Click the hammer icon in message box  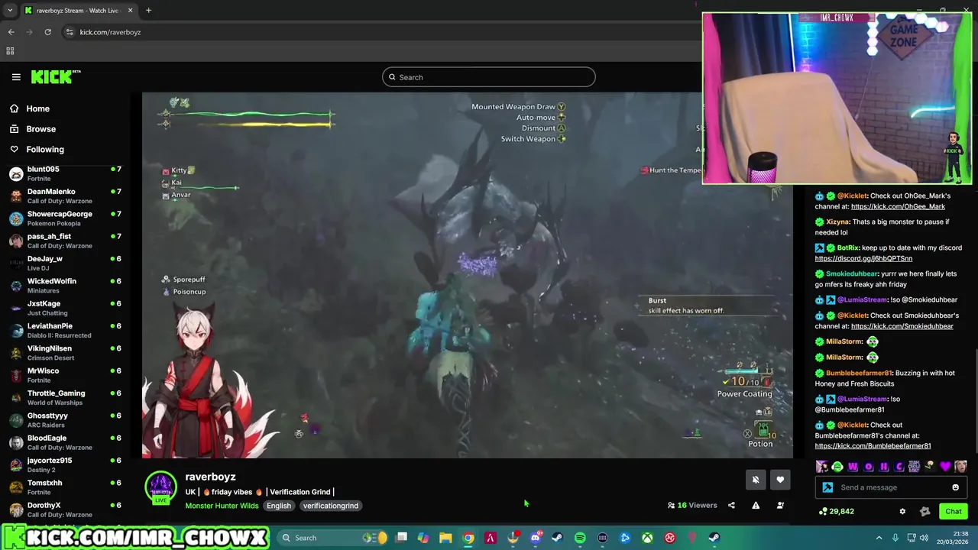click(x=827, y=487)
